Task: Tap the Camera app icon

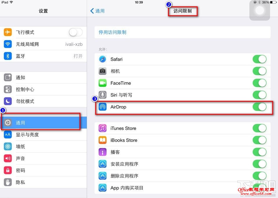Action: [102, 71]
